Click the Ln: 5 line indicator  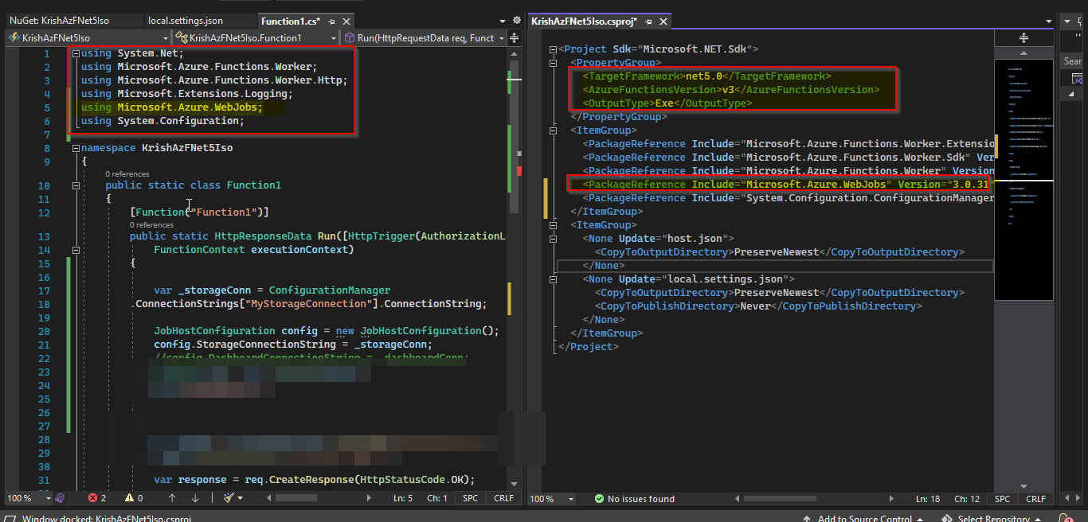tap(403, 498)
